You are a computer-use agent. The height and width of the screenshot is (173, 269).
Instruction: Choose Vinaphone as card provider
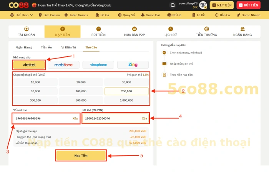tap(98, 65)
